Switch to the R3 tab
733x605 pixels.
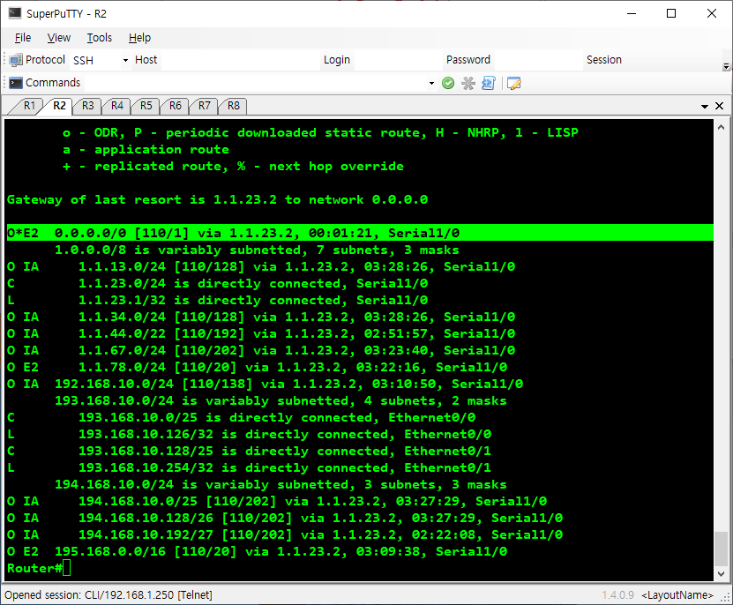pos(88,106)
